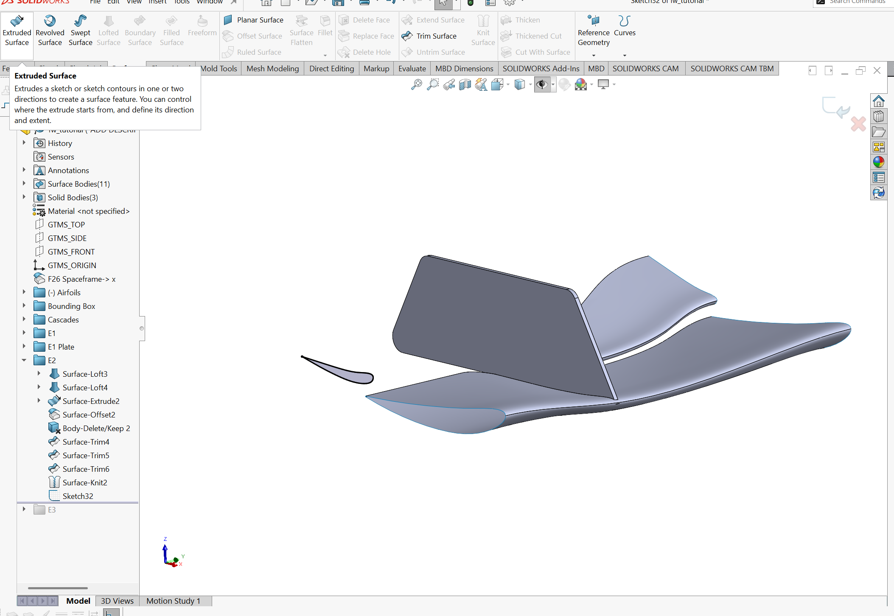Switch to the Evaluate tab
The image size is (894, 616).
(x=412, y=68)
